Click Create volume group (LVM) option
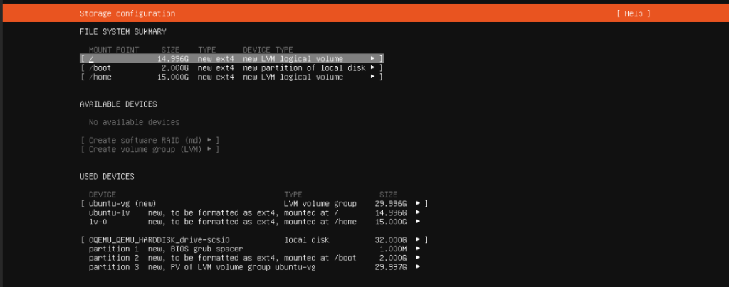The image size is (729, 287). [150, 149]
